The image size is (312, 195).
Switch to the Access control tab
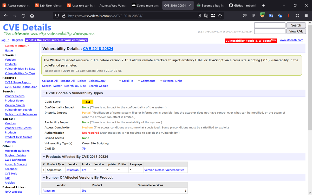16,5
